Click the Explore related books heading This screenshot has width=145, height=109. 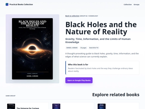point(116,95)
